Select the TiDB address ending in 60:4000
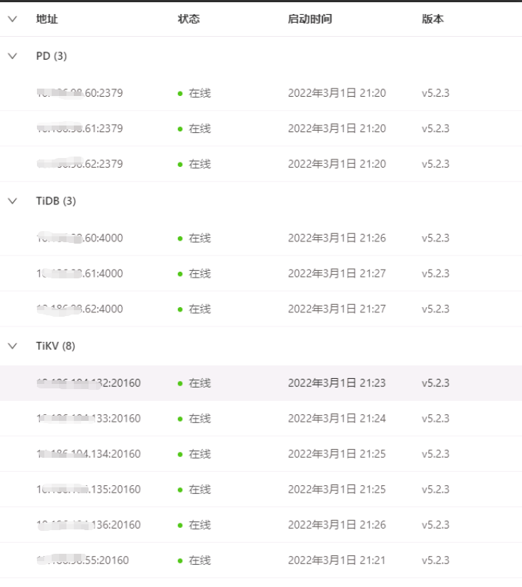This screenshot has width=522, height=587. click(80, 238)
